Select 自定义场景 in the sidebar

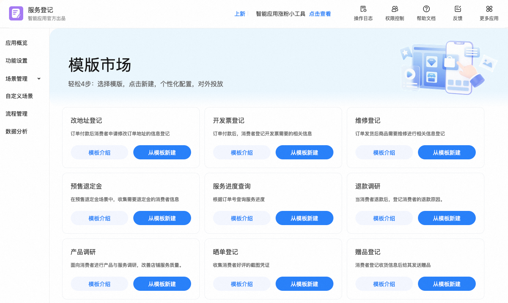tap(19, 96)
